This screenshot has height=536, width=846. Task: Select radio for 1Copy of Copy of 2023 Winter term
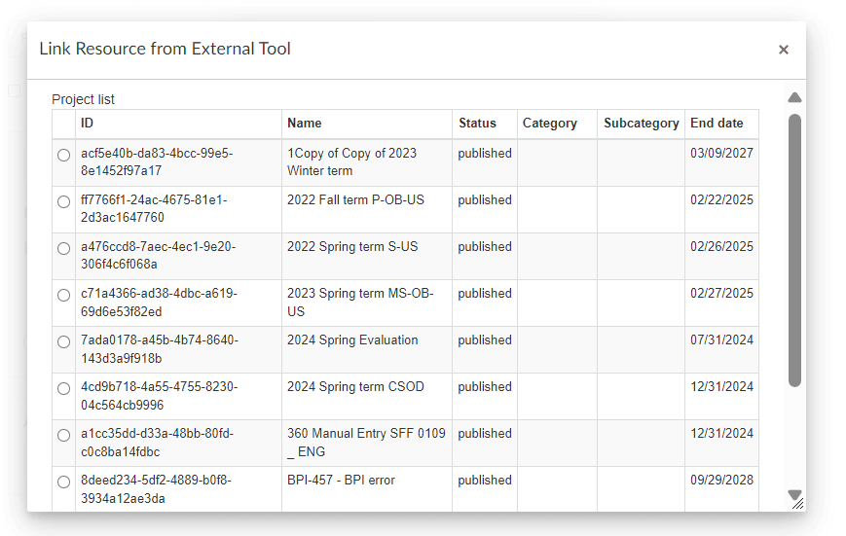point(63,156)
